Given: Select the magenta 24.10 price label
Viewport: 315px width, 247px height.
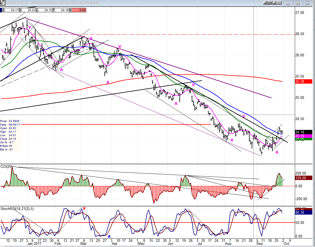Looking at the screenshot, I should (304, 136).
